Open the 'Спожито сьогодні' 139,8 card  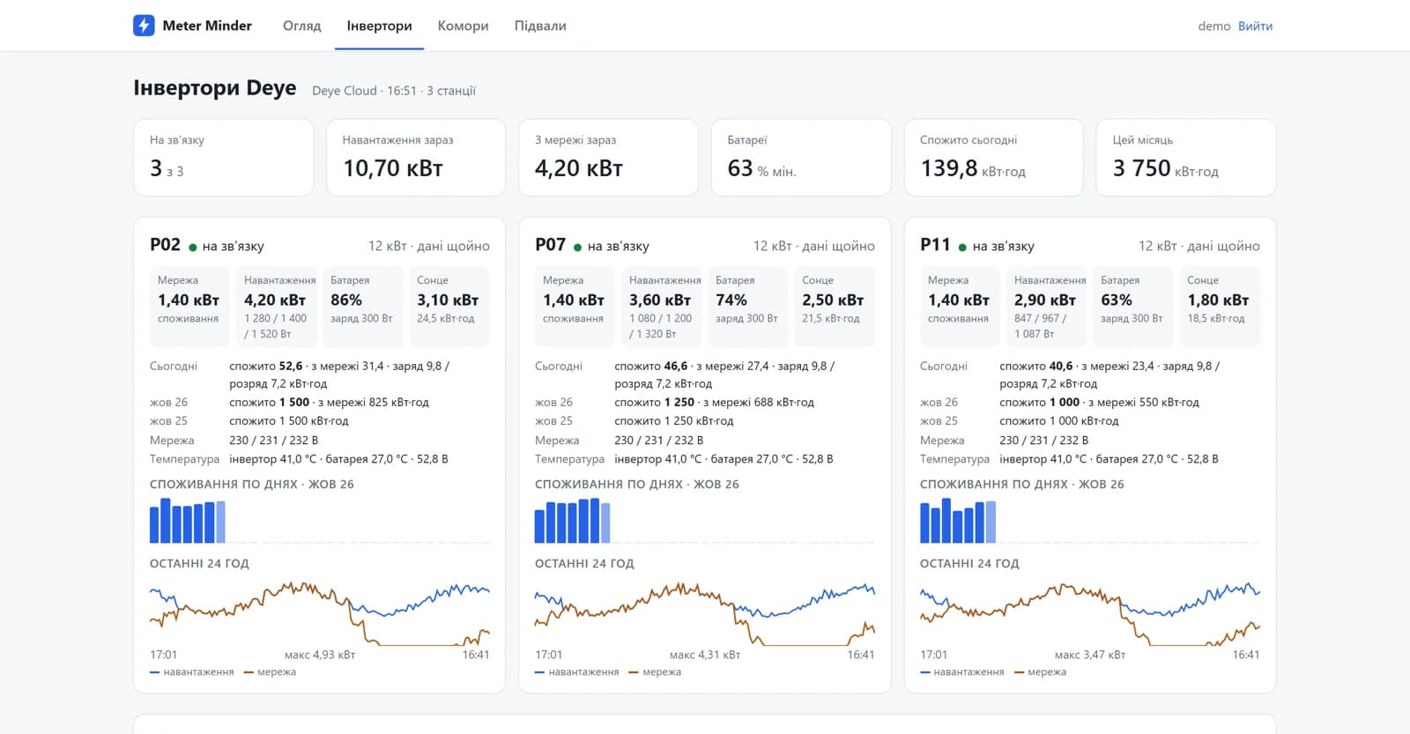[x=993, y=158]
